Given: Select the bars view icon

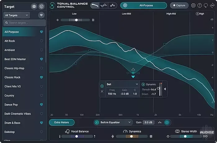Looking at the screenshot, I should click(x=113, y=5).
